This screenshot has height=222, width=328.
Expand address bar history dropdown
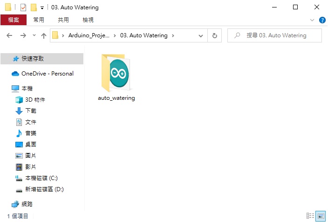(201, 36)
